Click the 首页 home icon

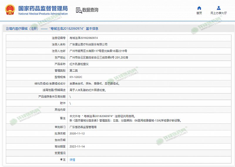point(199,8)
